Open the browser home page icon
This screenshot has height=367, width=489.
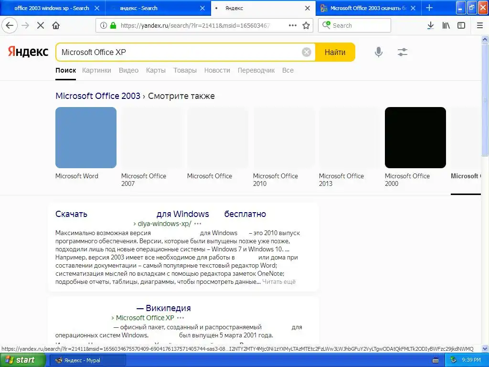[56, 25]
